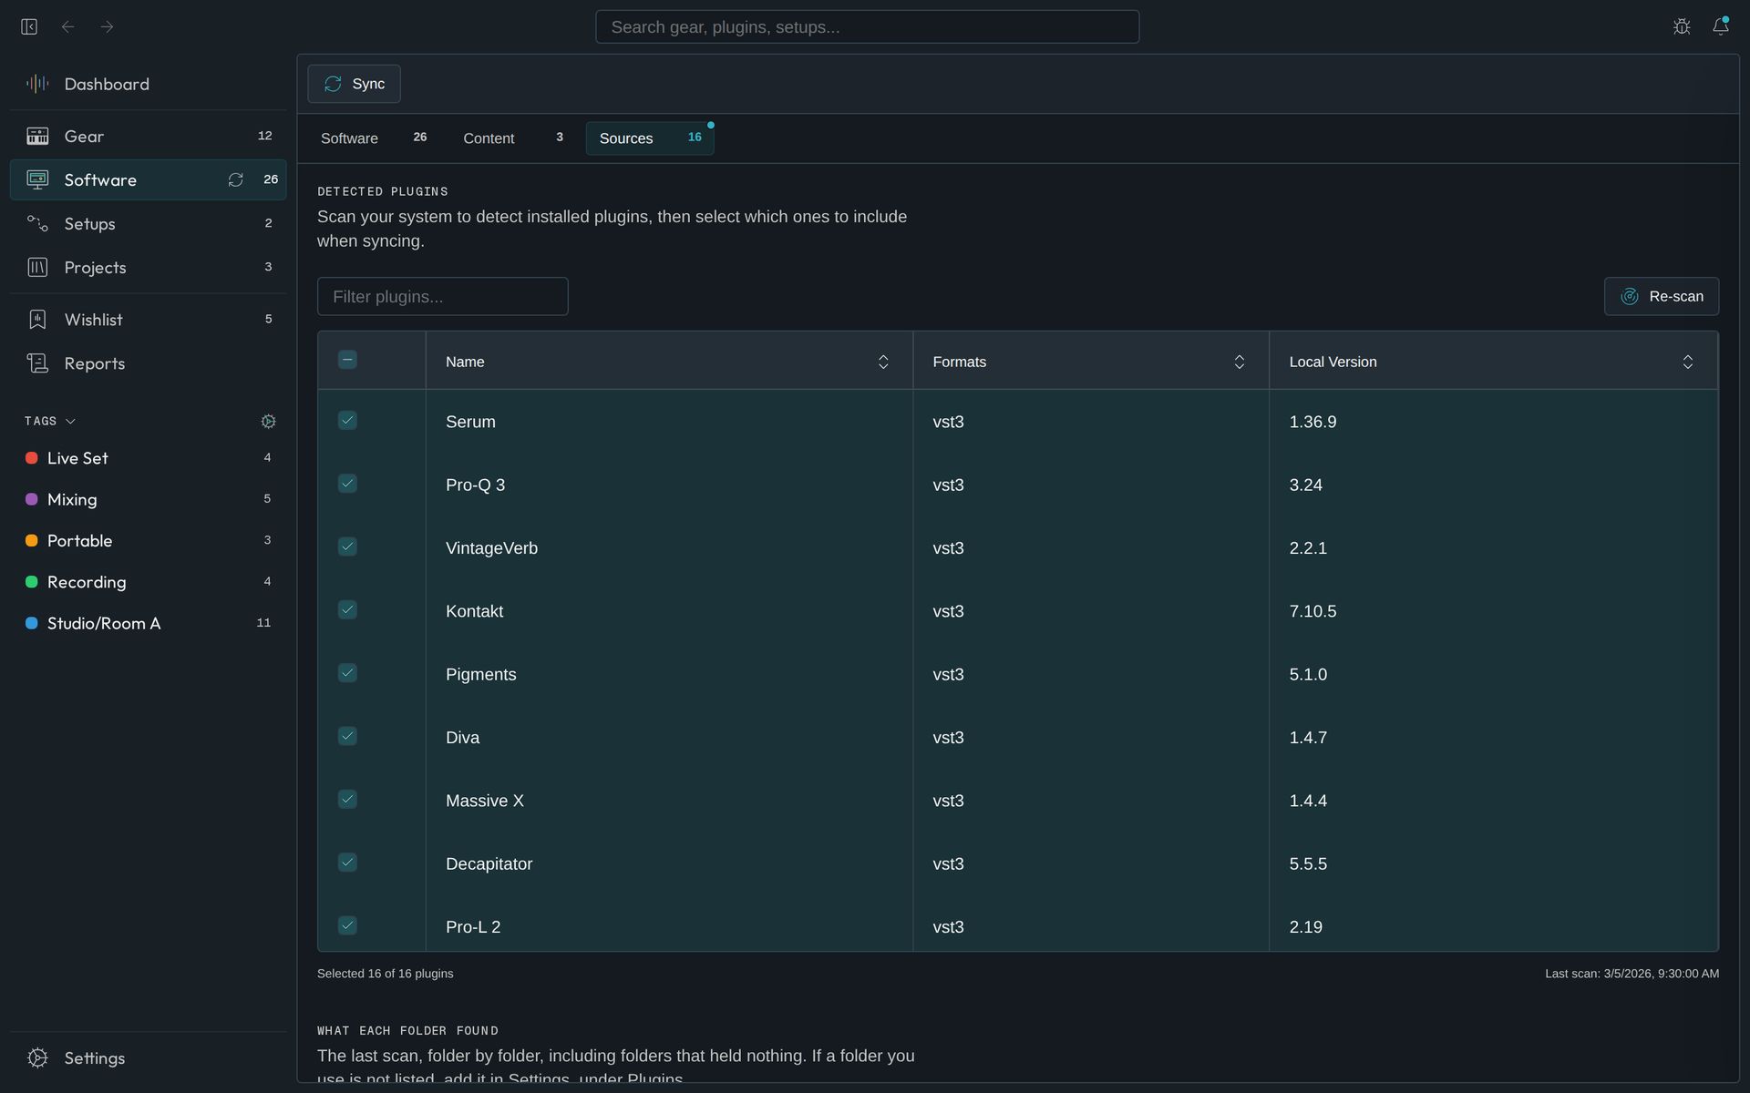The height and width of the screenshot is (1093, 1750).
Task: Select the Sources tab
Action: 650,138
